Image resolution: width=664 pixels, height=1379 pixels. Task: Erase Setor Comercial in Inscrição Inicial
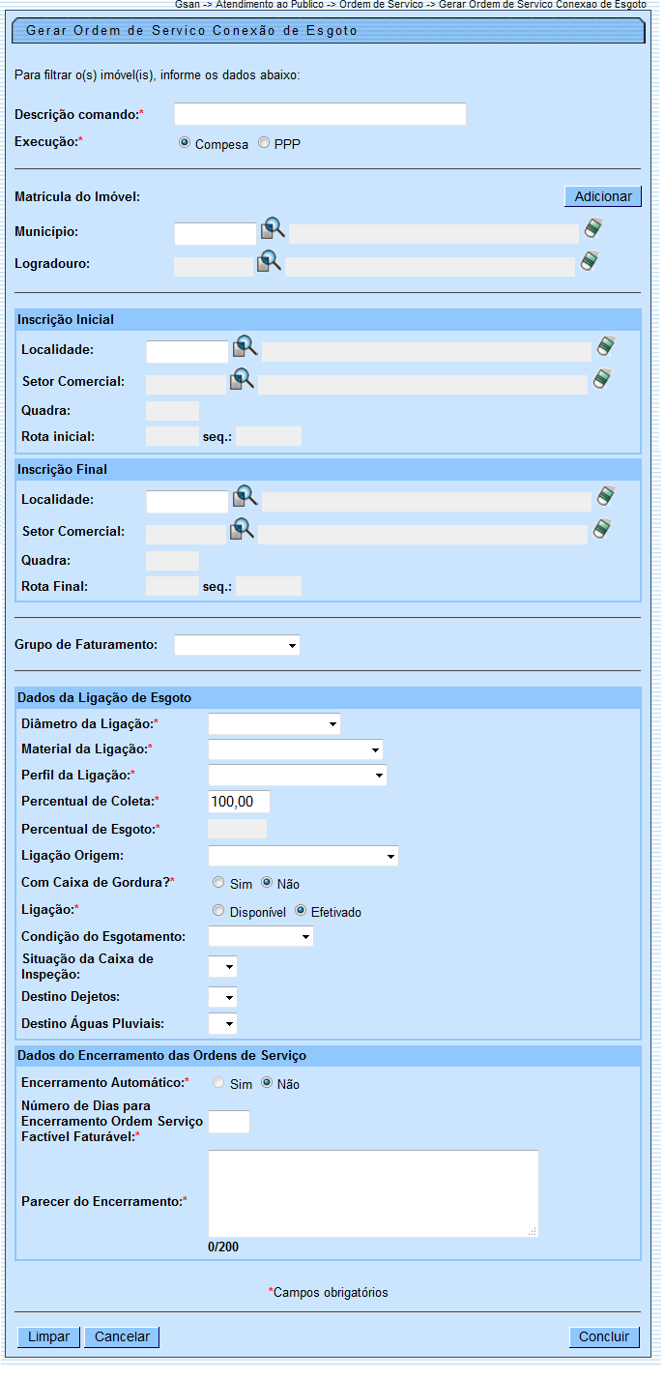[602, 378]
